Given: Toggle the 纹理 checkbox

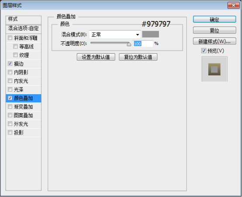Looking at the screenshot, I should pos(15,55).
